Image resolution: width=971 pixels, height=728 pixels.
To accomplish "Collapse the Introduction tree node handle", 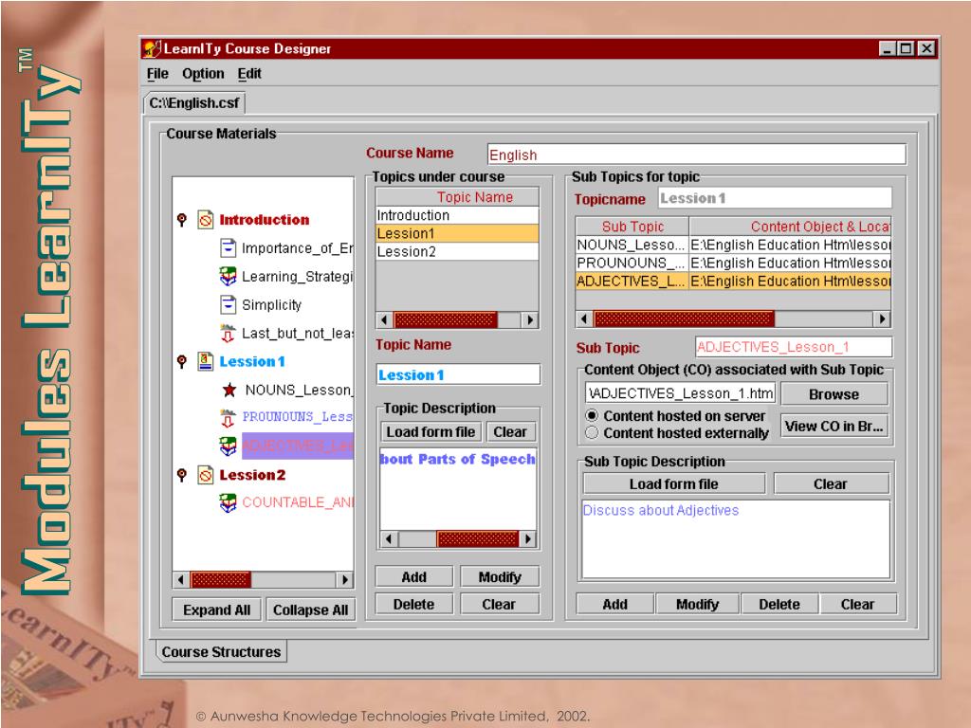I will tap(181, 220).
